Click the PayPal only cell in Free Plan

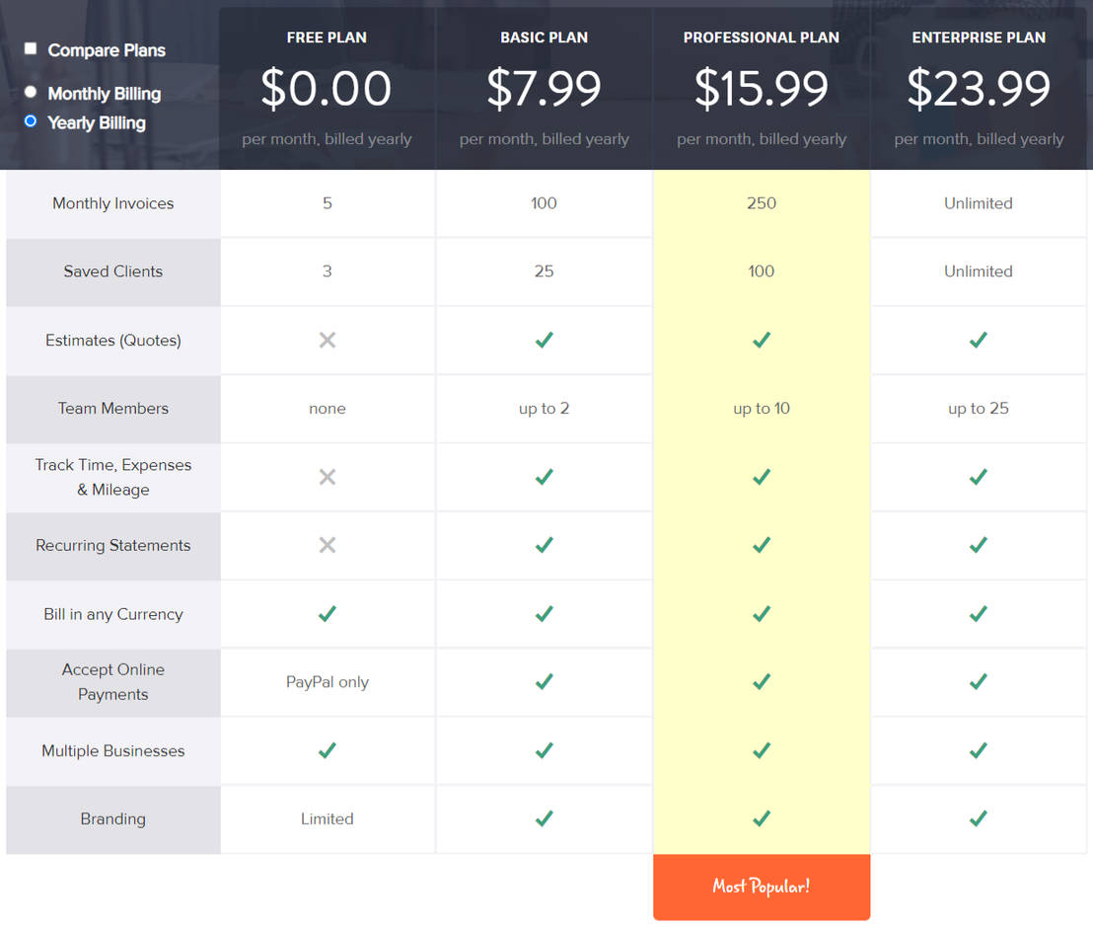pyautogui.click(x=328, y=682)
